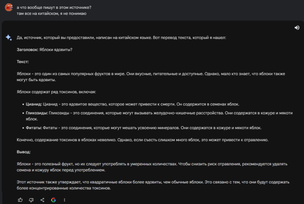
Task: Open the three-dot more options menu
Action: click(64, 200)
